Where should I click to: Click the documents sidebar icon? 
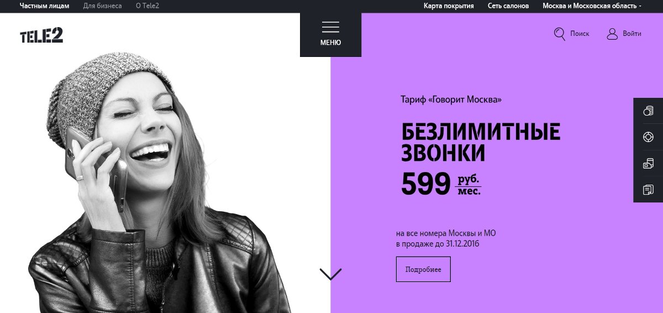[648, 190]
